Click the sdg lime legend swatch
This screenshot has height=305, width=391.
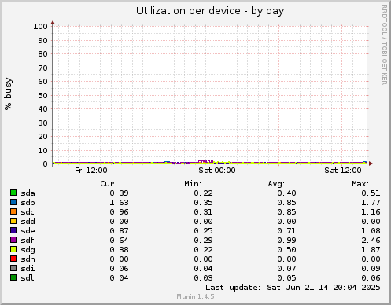click(13, 249)
